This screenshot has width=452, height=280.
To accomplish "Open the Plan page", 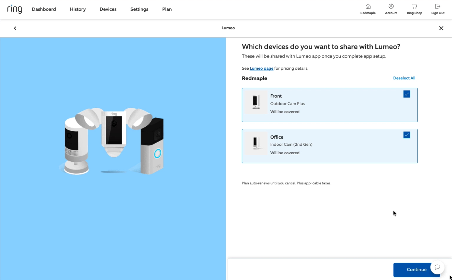I will [x=167, y=9].
